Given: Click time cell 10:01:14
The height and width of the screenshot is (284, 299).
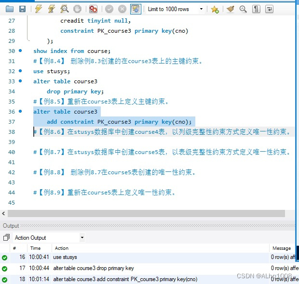Looking at the screenshot, I should click(39, 279).
